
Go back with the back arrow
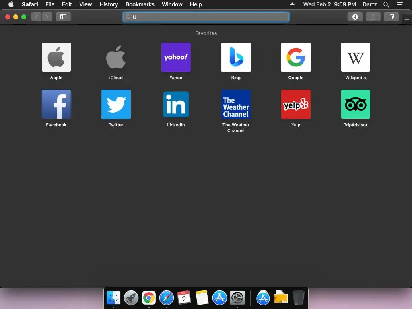[x=37, y=17]
